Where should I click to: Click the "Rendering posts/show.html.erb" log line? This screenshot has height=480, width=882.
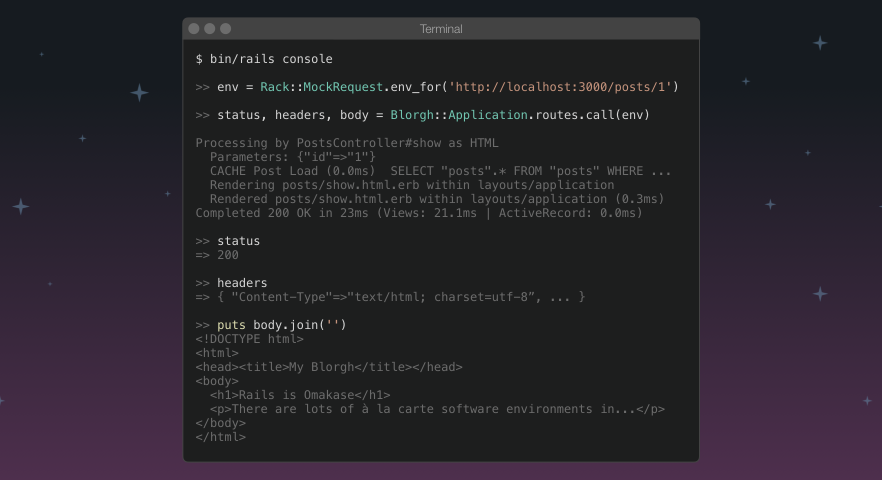[x=412, y=185]
